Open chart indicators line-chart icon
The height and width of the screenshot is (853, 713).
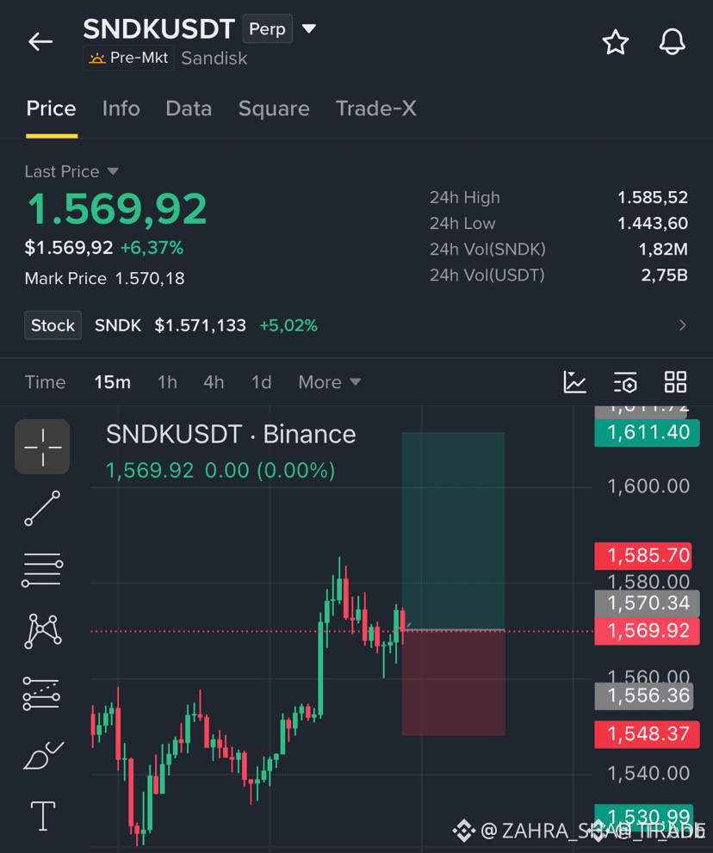point(574,382)
